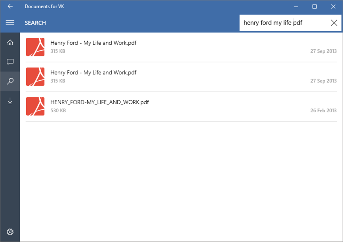This screenshot has height=242, width=343.
Task: Open "HENRY_FORD-MY_LIFE_AND_WORK.pdf" result
Action: (99, 102)
